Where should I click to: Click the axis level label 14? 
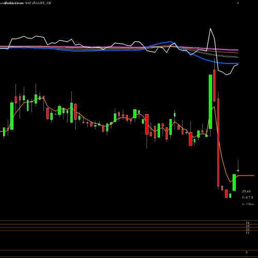pyautogui.click(x=248, y=223)
